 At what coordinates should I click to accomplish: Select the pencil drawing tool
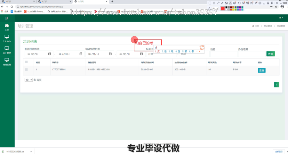pyautogui.click(x=222, y=3)
